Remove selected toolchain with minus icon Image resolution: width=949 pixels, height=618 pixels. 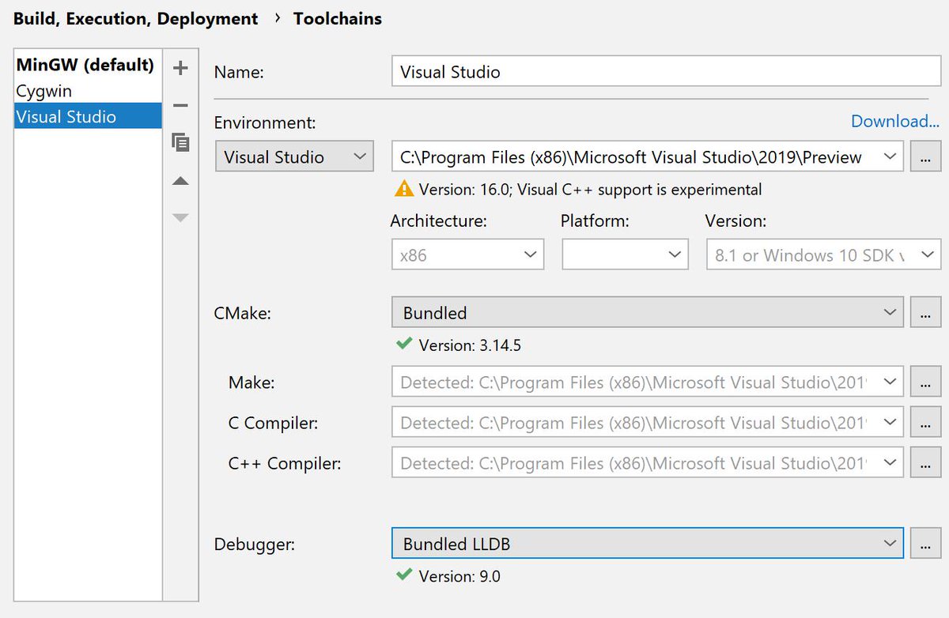(x=180, y=105)
